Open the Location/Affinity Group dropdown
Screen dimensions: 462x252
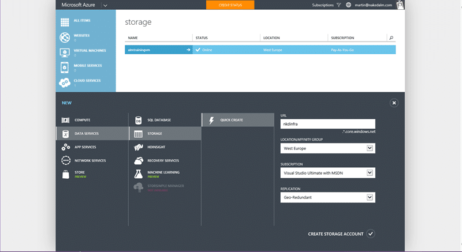coord(327,149)
